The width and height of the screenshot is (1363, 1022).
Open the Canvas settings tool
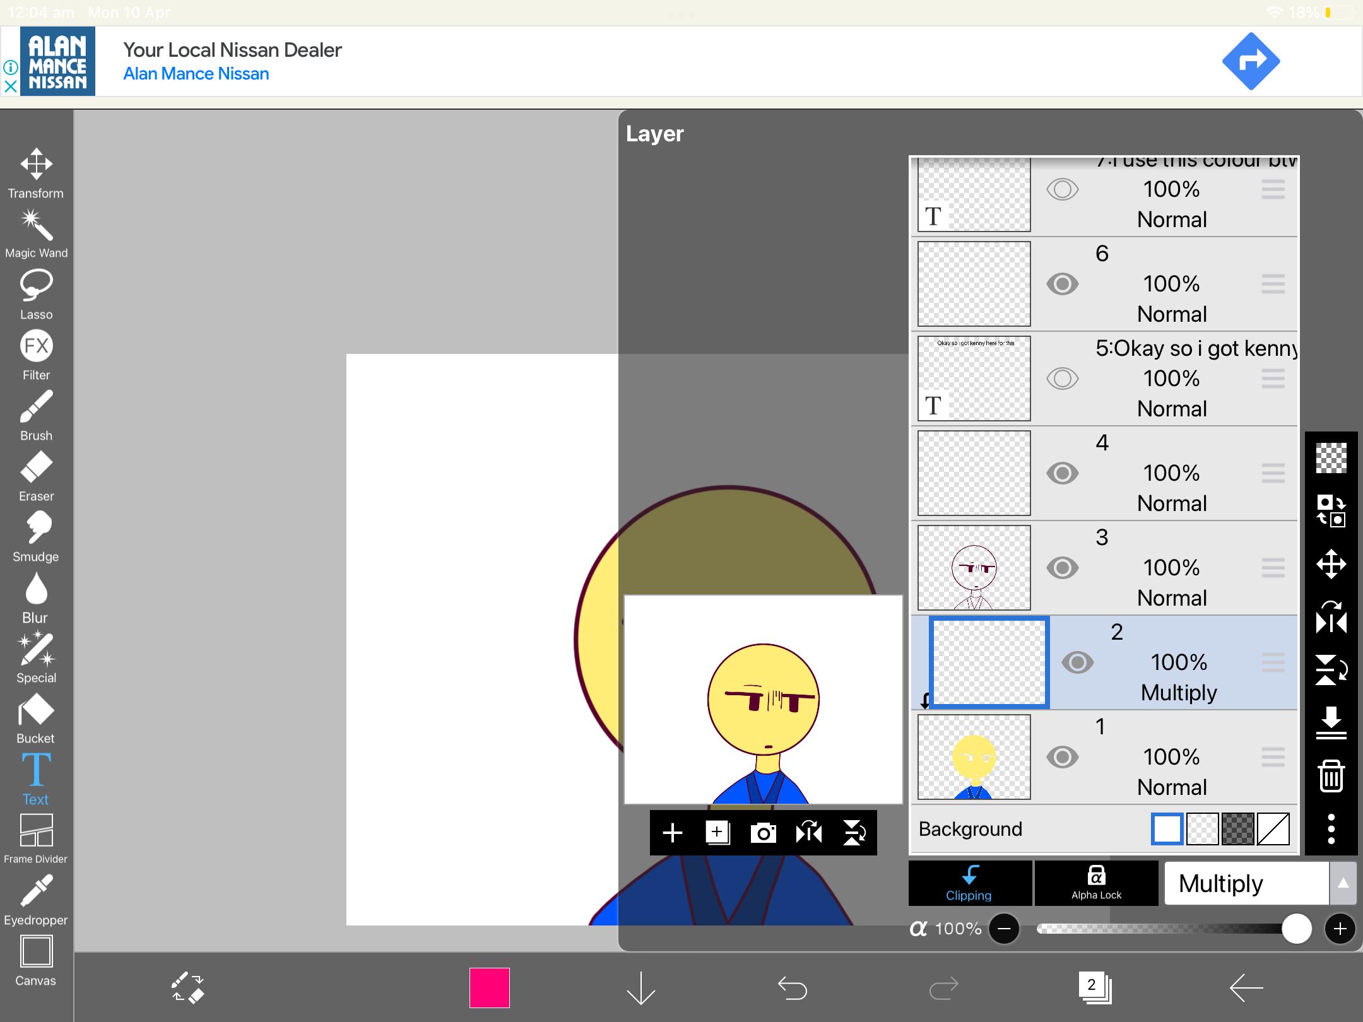[x=36, y=961]
